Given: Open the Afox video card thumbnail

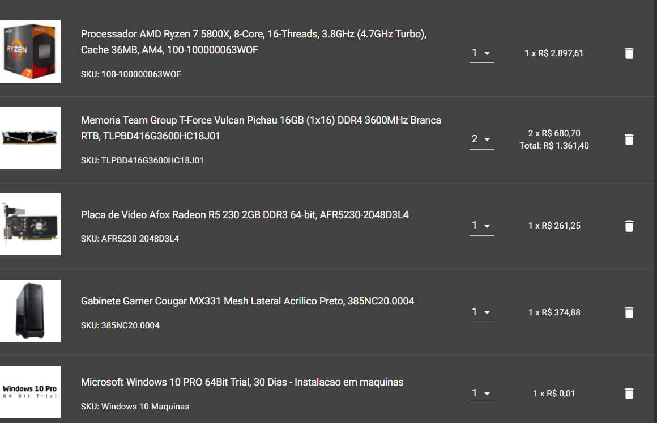Looking at the screenshot, I should (x=30, y=224).
